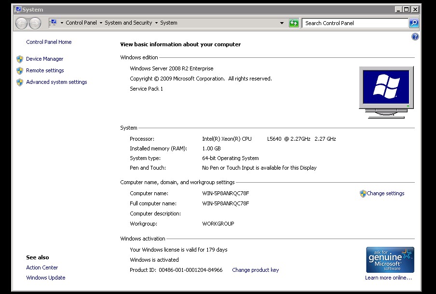Click the shield icon beside Change settings
Image resolution: width=436 pixels, height=294 pixels.
point(363,194)
